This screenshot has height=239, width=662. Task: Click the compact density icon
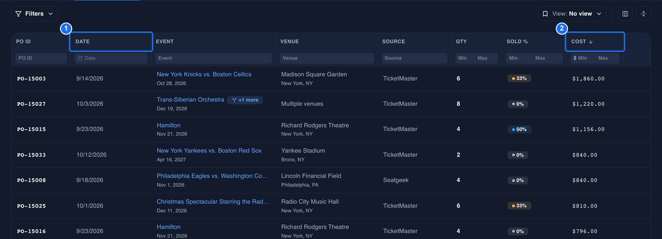(643, 14)
